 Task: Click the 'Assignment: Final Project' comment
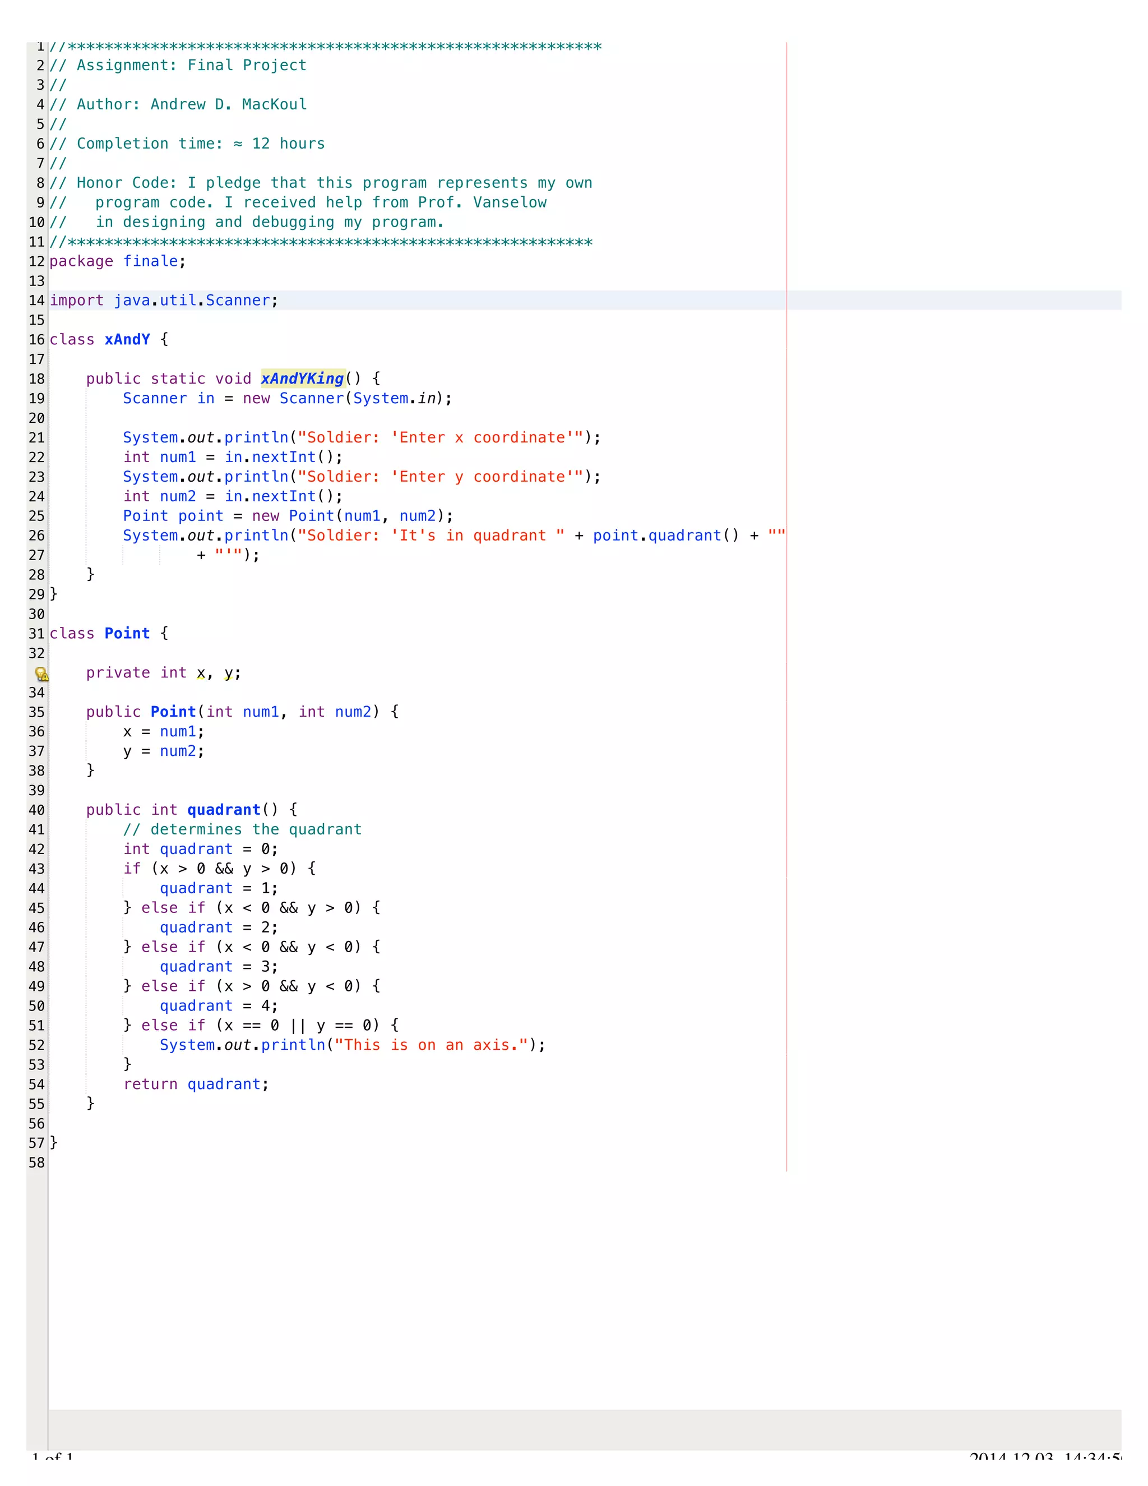click(178, 65)
